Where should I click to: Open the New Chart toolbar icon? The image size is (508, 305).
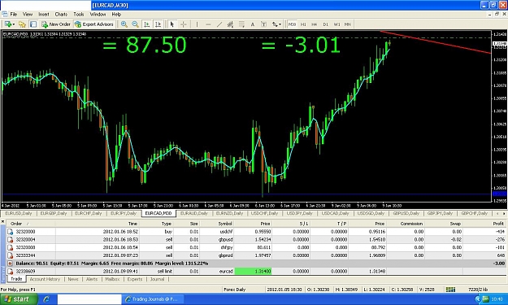click(x=8, y=24)
